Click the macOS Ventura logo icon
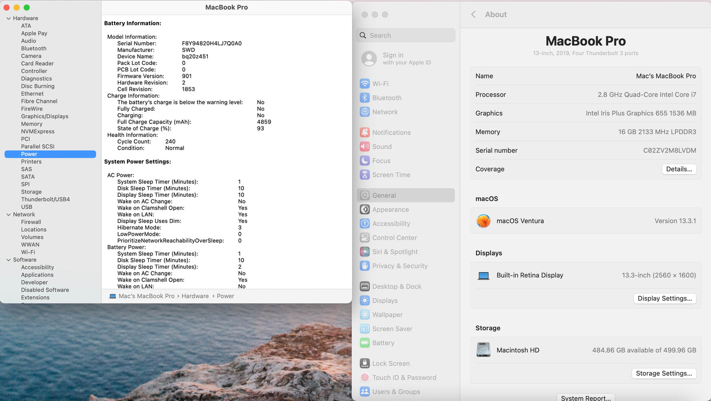Image resolution: width=711 pixels, height=401 pixels. click(x=484, y=221)
